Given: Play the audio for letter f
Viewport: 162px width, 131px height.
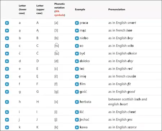Looking at the screenshot, I should click(7, 84).
